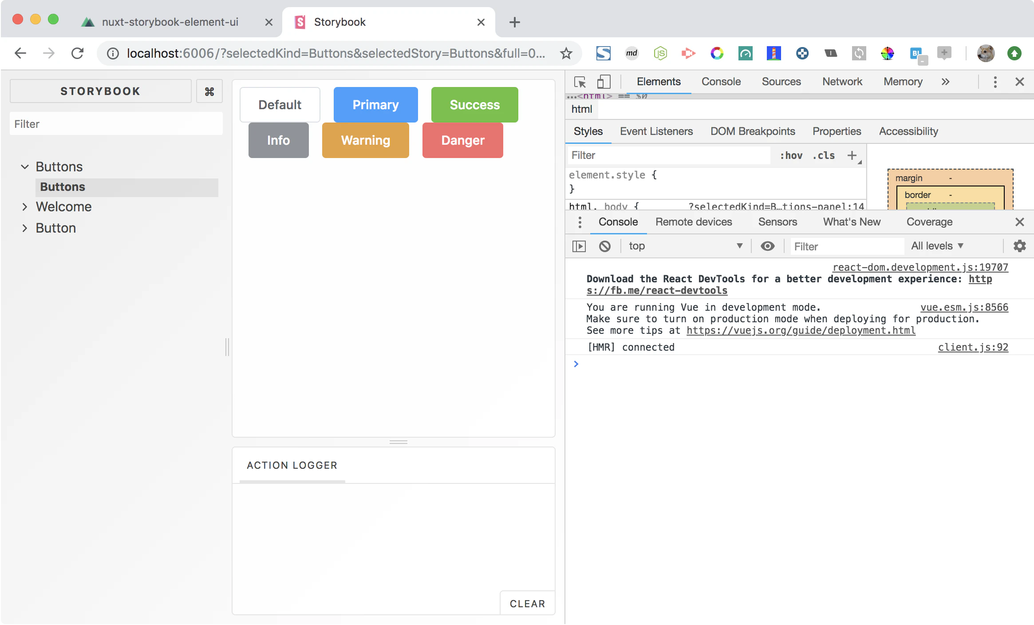Show more DevTools tabs chevron
The height and width of the screenshot is (625, 1034).
click(x=945, y=82)
